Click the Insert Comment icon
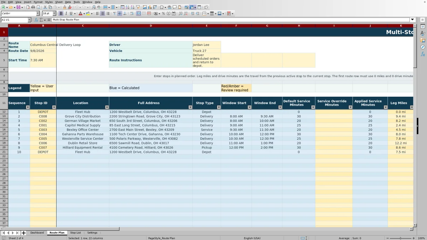This screenshot has width=427, height=240. coord(174,7)
